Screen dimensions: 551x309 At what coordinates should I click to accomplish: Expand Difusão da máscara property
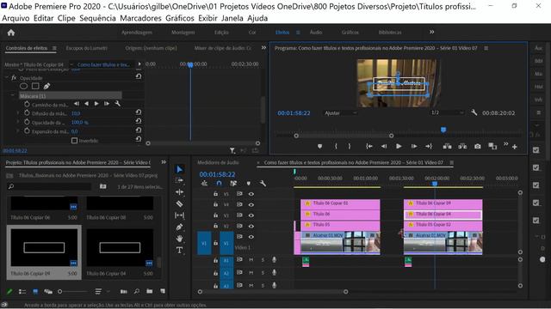point(18,113)
